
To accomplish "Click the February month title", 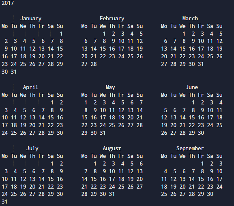I will coord(112,19).
